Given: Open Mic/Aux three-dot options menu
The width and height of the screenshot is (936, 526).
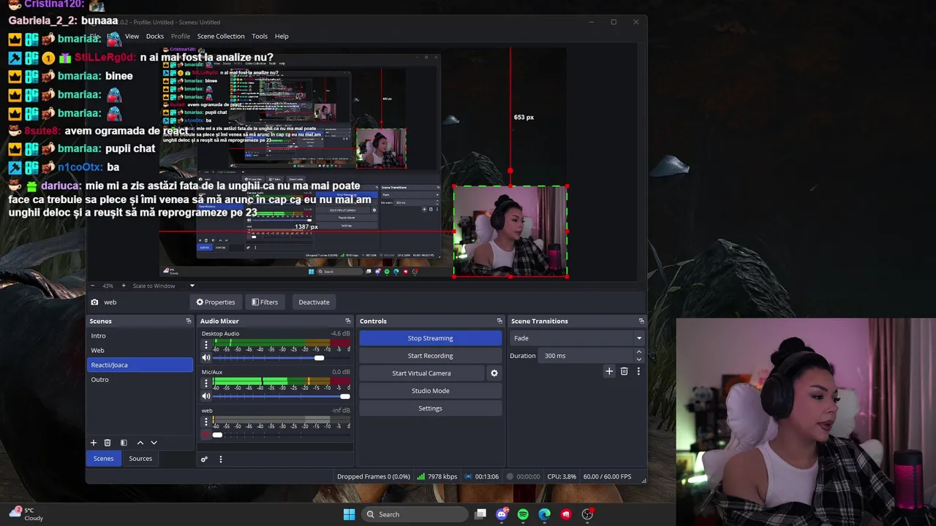Looking at the screenshot, I should 206,383.
